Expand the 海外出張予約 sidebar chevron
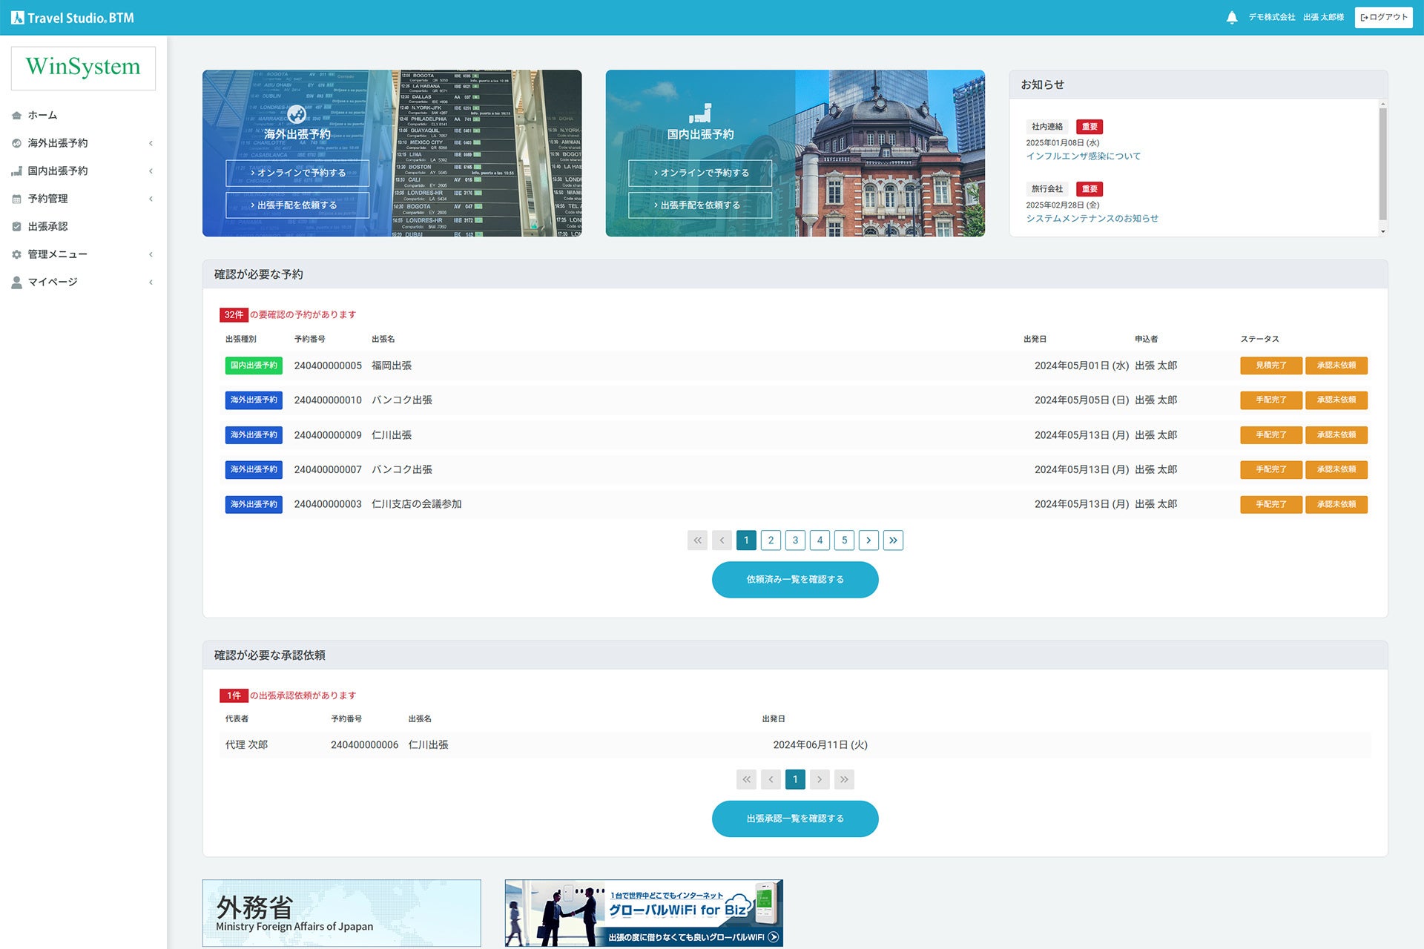Screen dimensions: 1424x949 [151, 143]
